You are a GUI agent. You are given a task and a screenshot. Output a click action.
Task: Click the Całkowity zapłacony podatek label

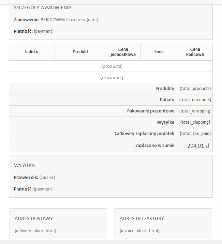click(144, 134)
